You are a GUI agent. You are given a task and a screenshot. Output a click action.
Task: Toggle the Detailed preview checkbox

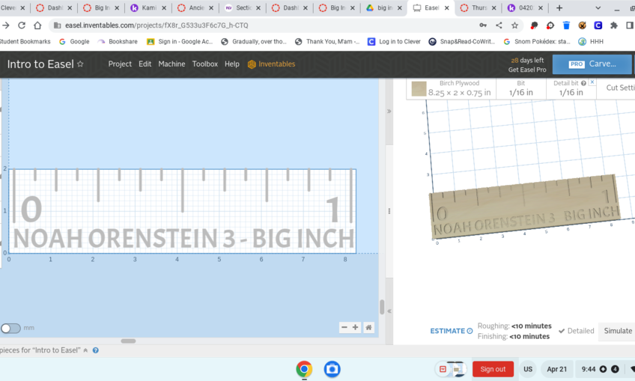pos(577,331)
